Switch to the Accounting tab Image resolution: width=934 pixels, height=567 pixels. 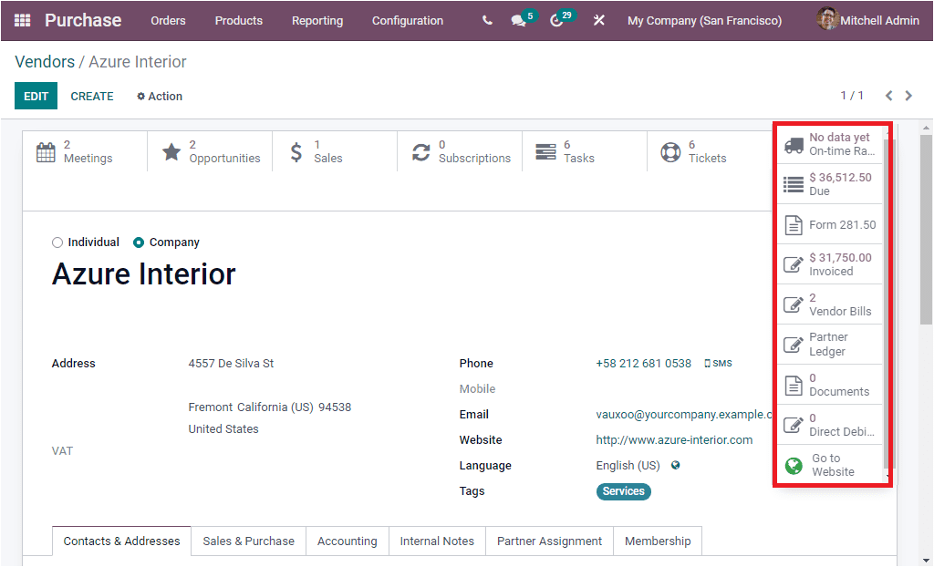[x=347, y=541]
